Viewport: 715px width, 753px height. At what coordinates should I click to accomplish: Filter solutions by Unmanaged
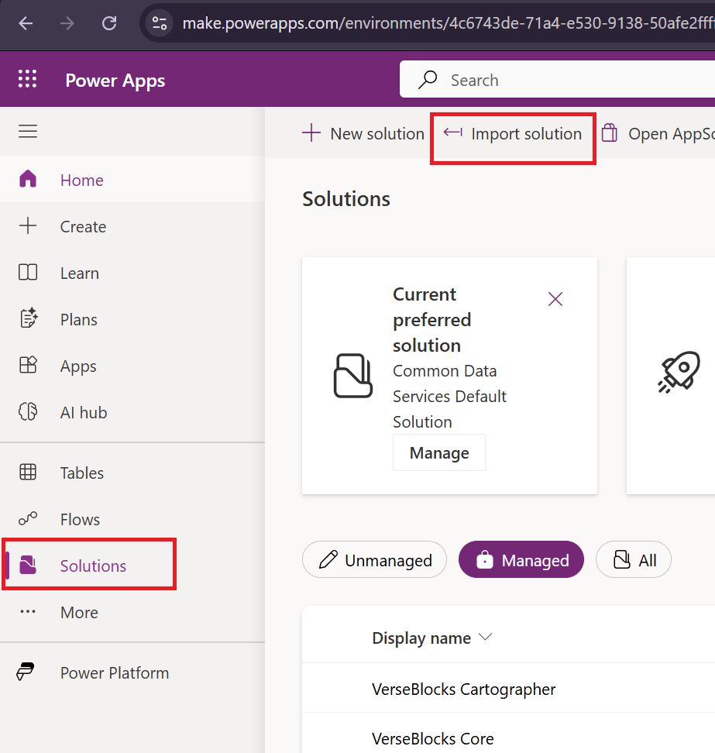pyautogui.click(x=375, y=559)
